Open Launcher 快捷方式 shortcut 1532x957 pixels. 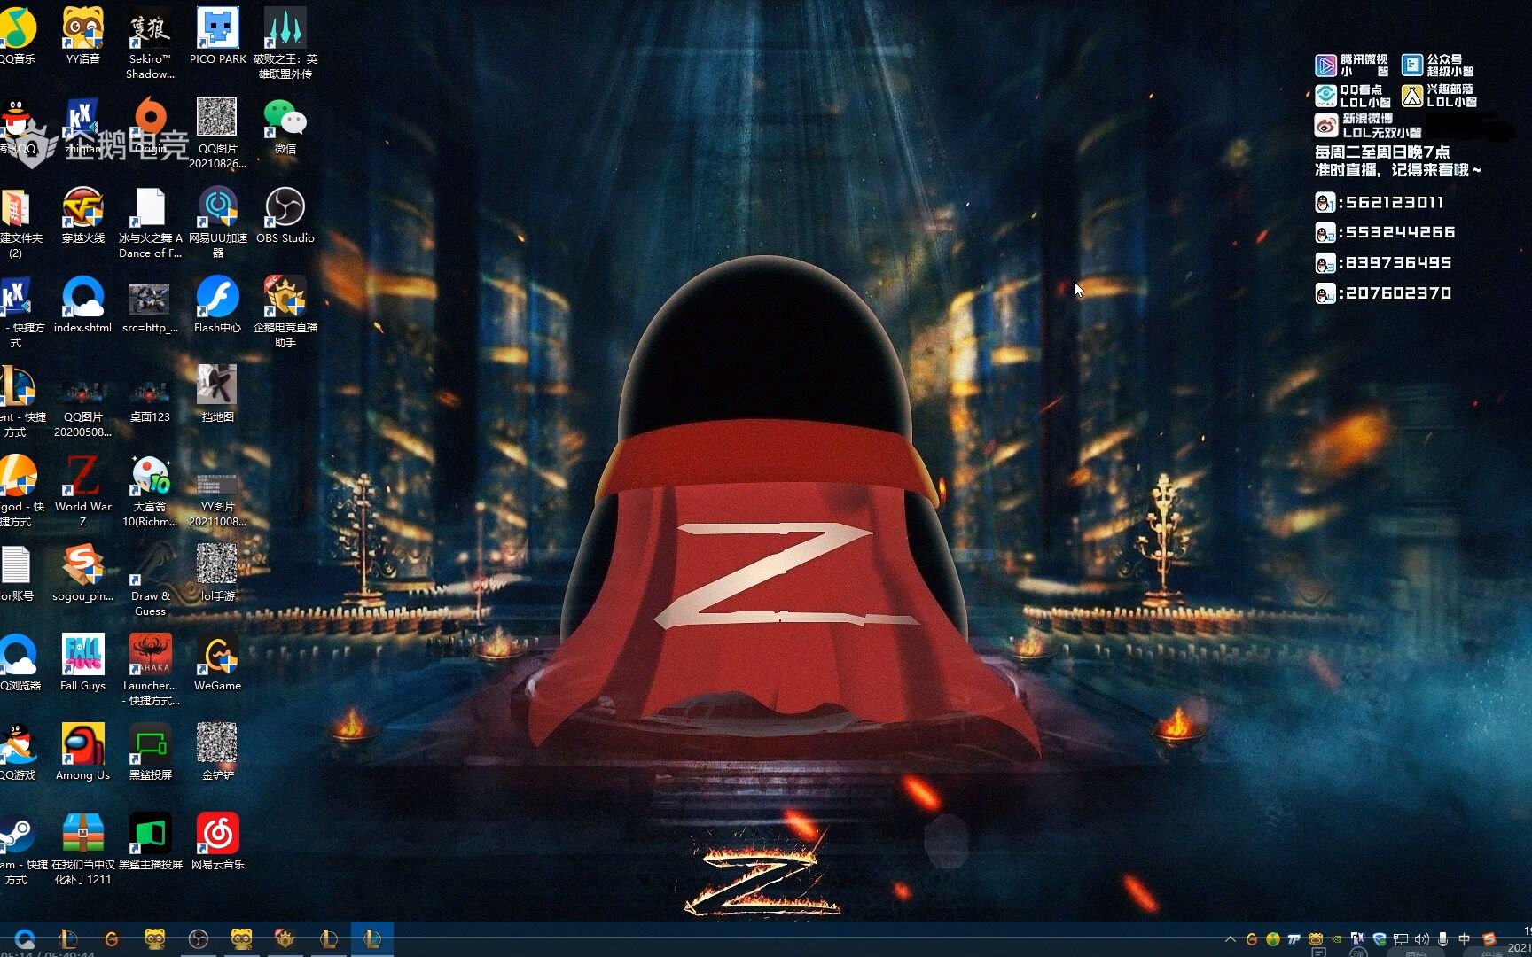[x=150, y=670]
